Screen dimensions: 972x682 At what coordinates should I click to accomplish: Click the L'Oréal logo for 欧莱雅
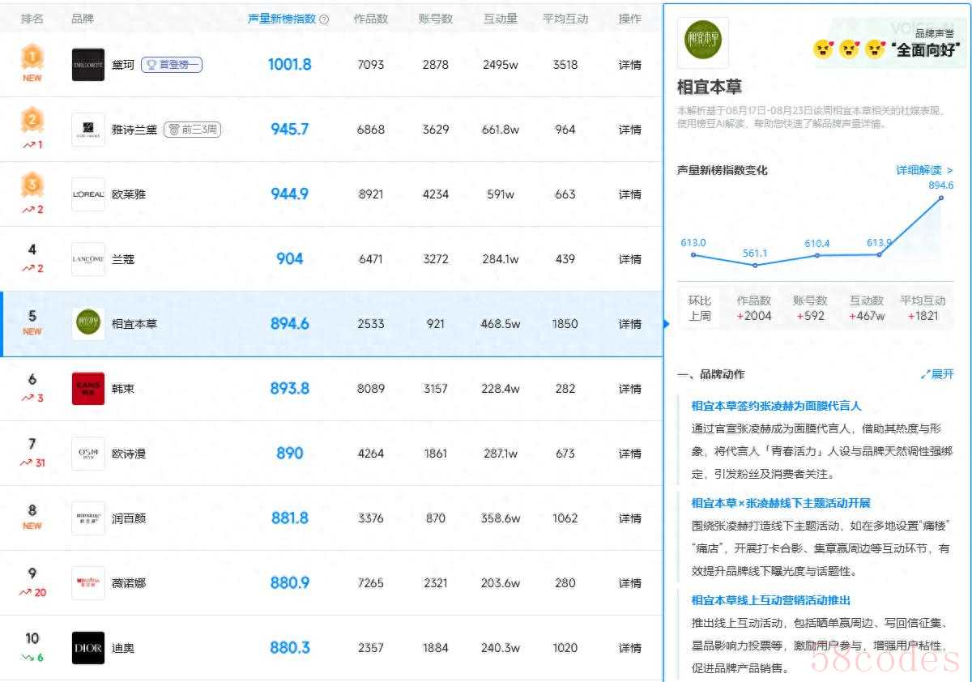(x=87, y=194)
